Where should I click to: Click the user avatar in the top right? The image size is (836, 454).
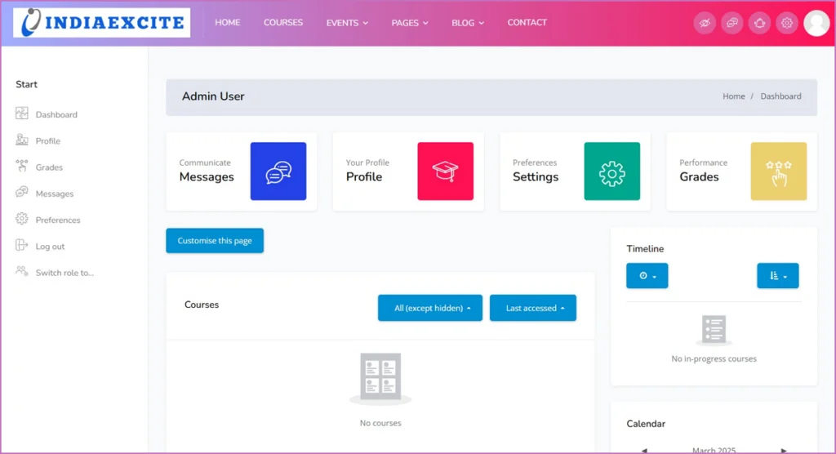(816, 23)
